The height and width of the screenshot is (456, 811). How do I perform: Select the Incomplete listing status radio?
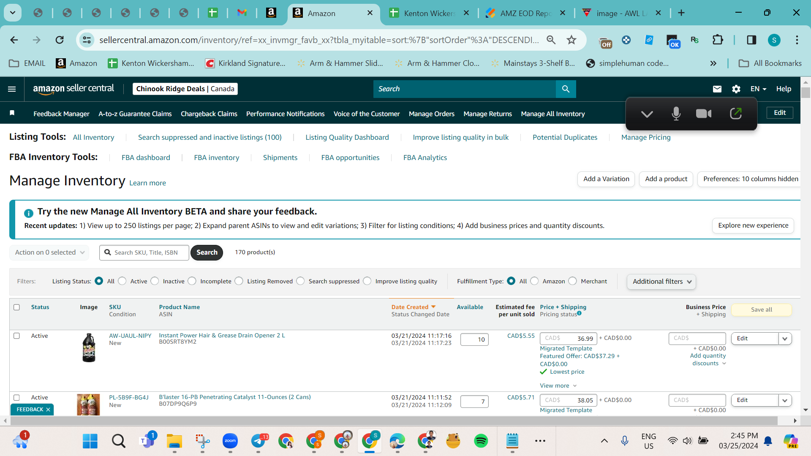point(192,281)
